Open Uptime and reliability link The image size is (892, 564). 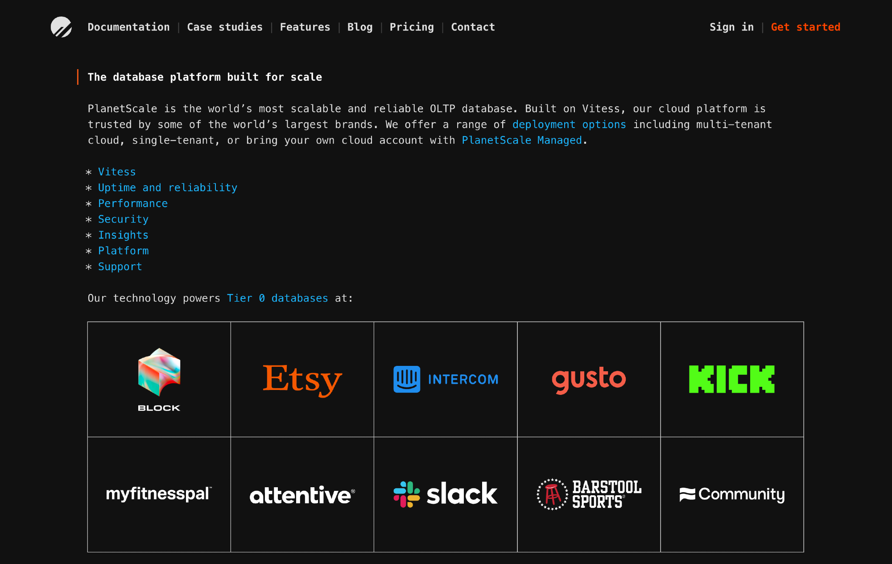click(x=168, y=188)
